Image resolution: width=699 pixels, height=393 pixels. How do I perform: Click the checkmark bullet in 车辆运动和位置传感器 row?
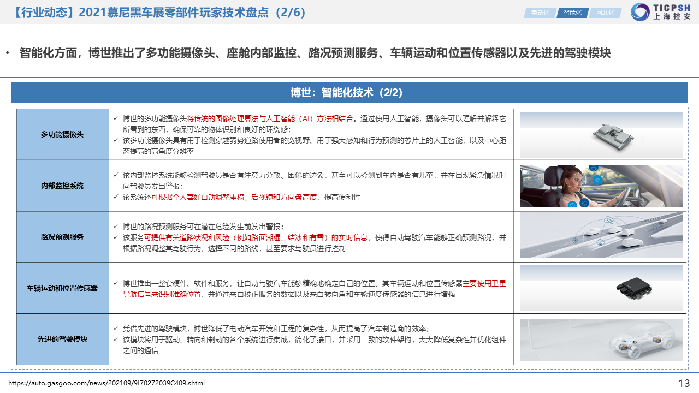[116, 283]
